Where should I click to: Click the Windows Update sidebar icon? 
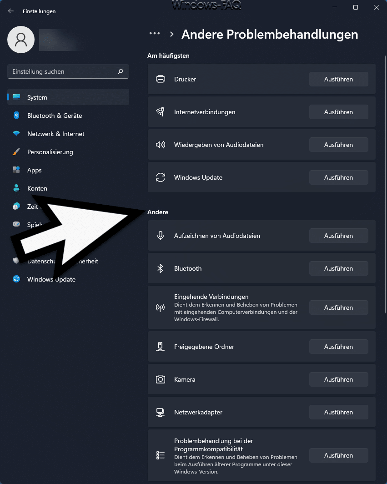point(16,279)
